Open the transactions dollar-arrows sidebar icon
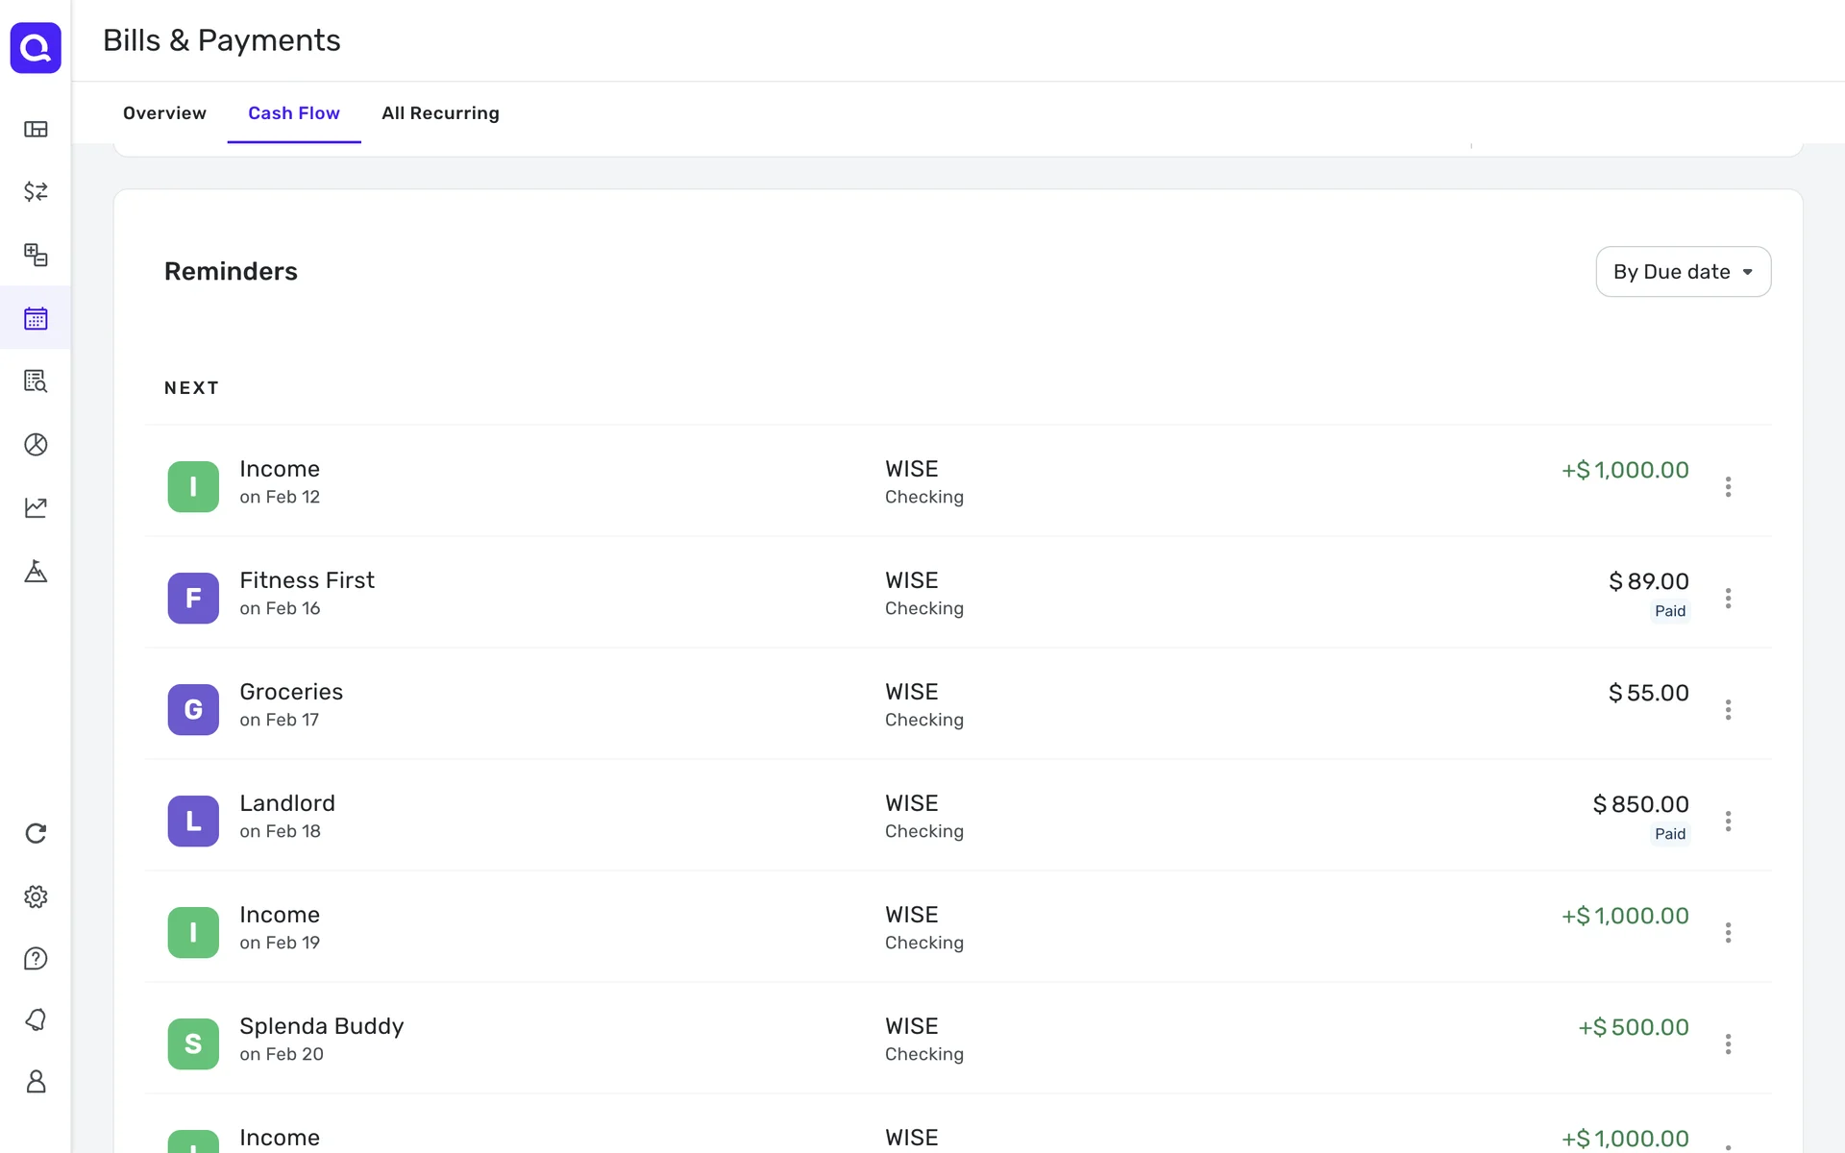The image size is (1845, 1153). pos(36,191)
